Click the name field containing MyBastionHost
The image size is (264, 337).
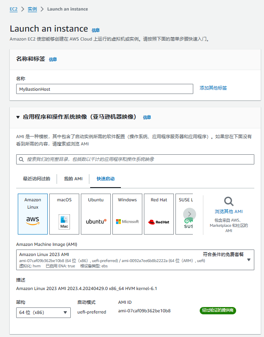[x=105, y=89]
